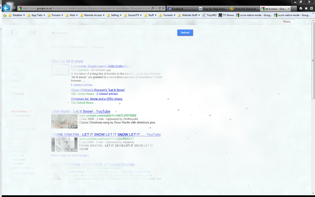
Task: Open News for let it snow link
Action: coord(67,61)
